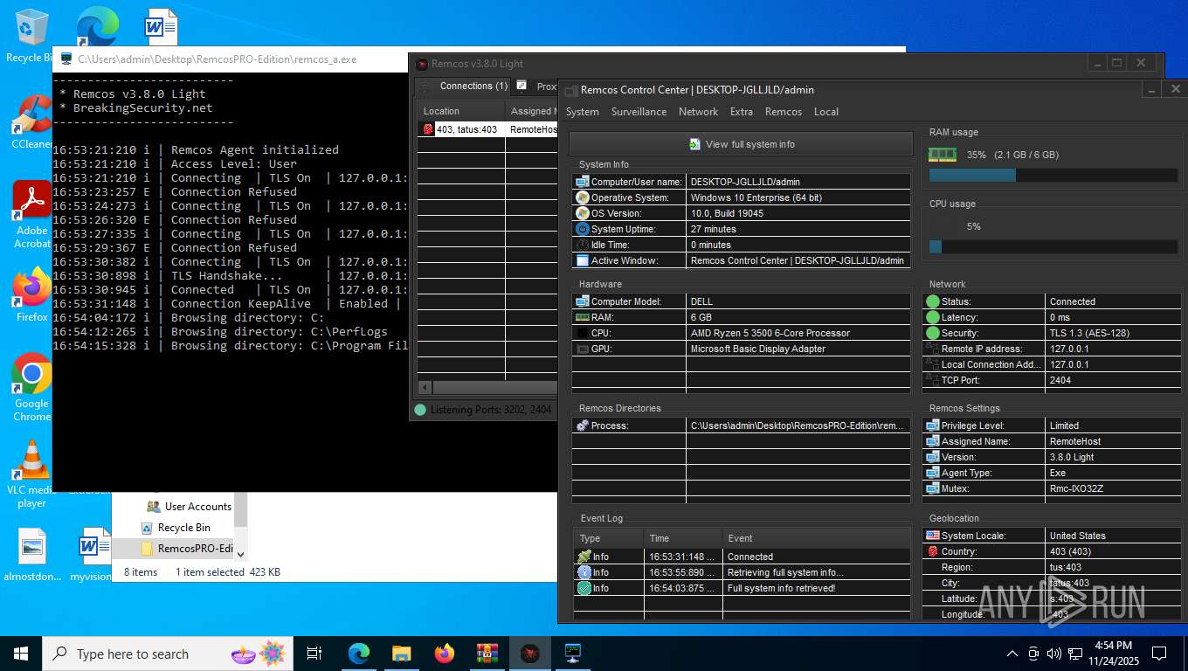The width and height of the screenshot is (1188, 671).
Task: Click the Privilege Level green indicator
Action: pyautogui.click(x=933, y=425)
